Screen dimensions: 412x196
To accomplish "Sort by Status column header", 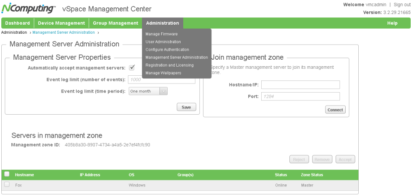I will [x=281, y=175].
